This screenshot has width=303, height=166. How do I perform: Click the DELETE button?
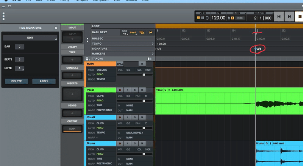[16, 81]
